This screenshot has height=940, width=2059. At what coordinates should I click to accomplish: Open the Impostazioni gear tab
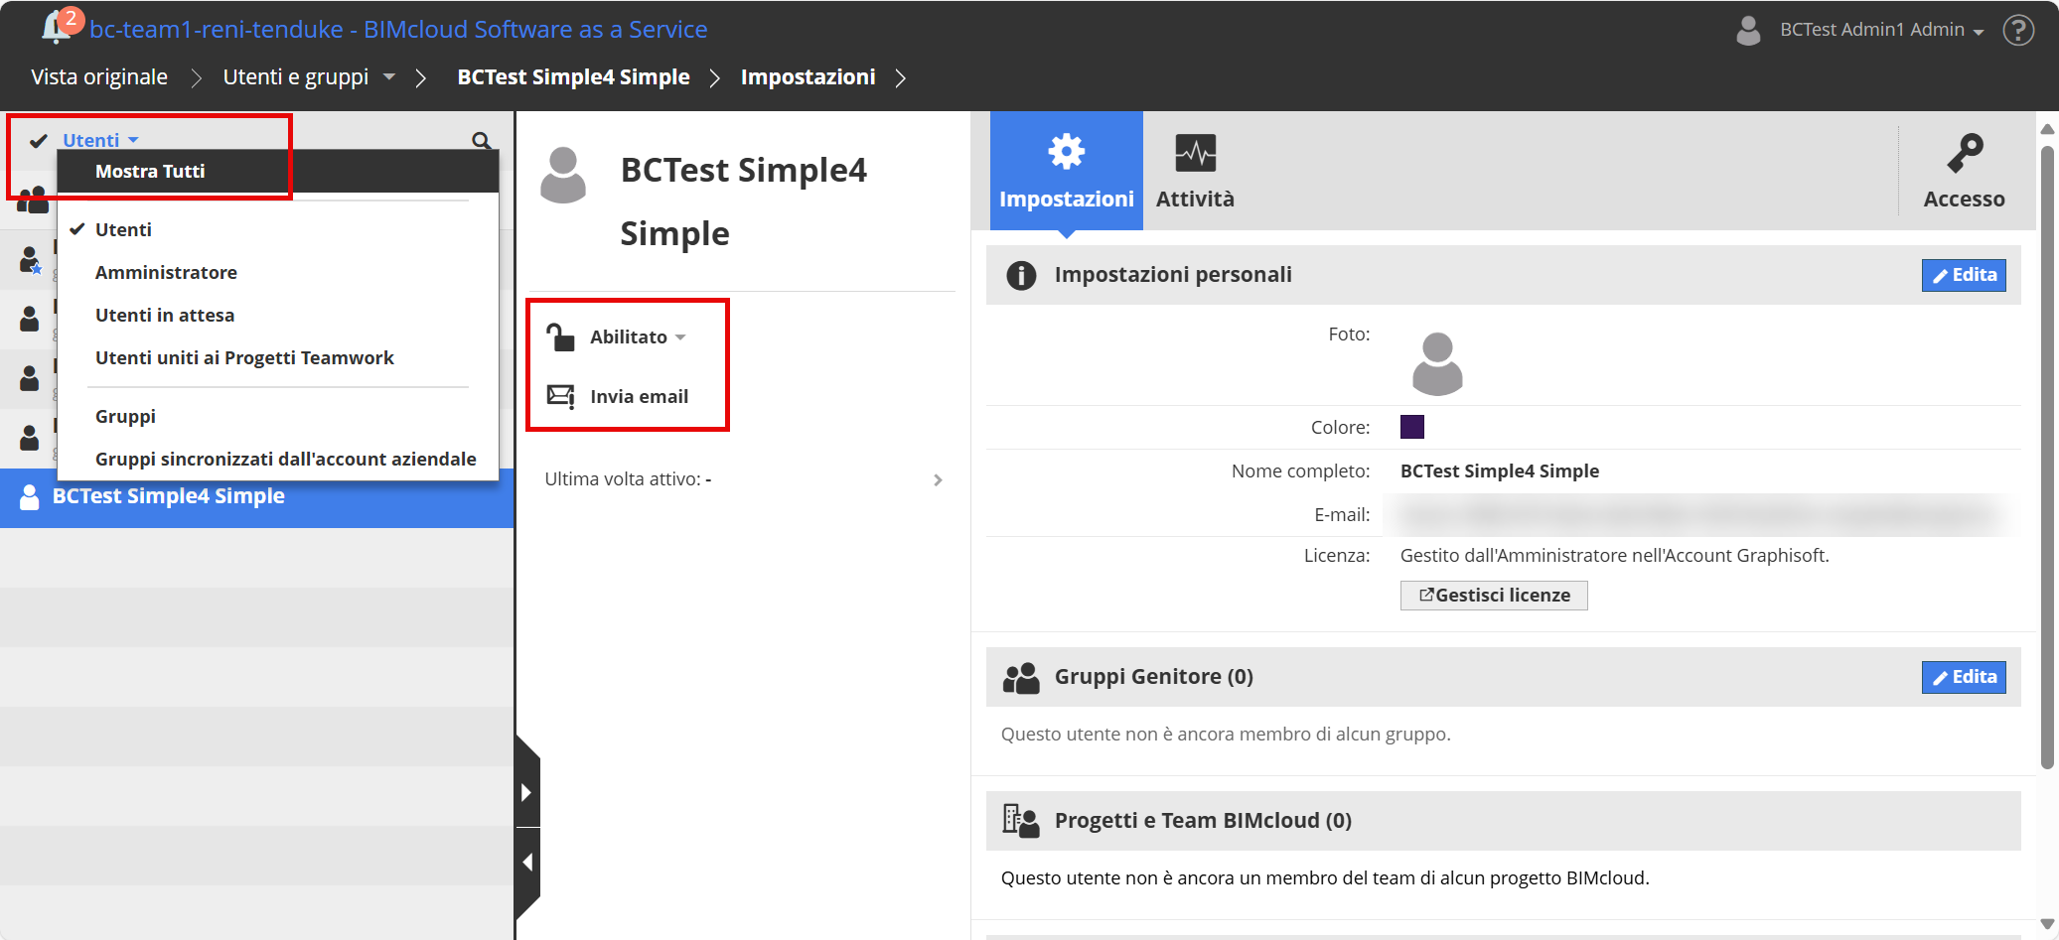pos(1066,171)
